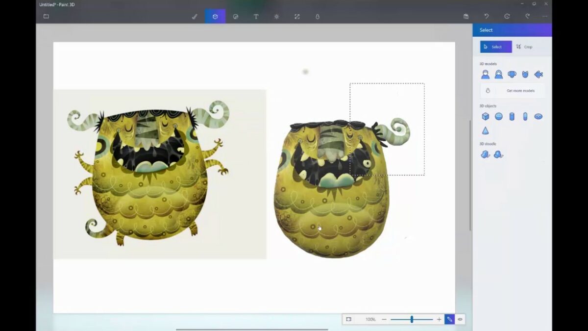Click the zoom slider handle
Screen dimensions: 588x331
tap(412, 319)
